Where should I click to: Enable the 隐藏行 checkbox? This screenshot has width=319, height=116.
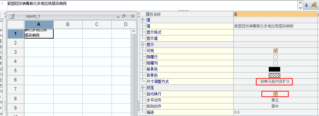pos(276,57)
